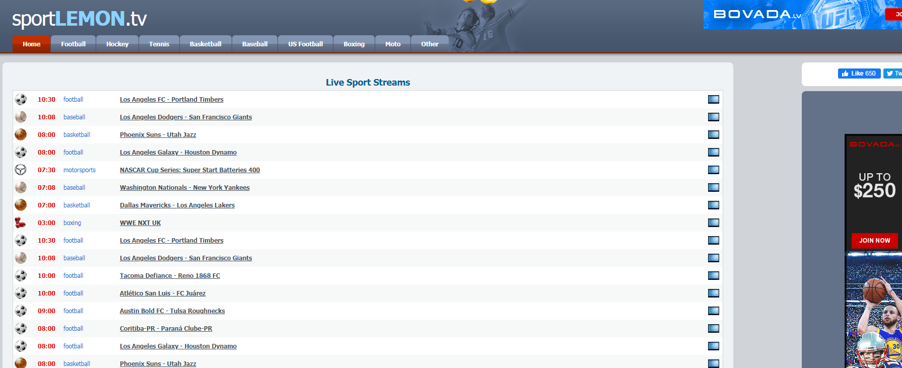The height and width of the screenshot is (368, 902).
Task: Click the soccer ball icon in Austin Bold FC row
Action: (x=21, y=311)
